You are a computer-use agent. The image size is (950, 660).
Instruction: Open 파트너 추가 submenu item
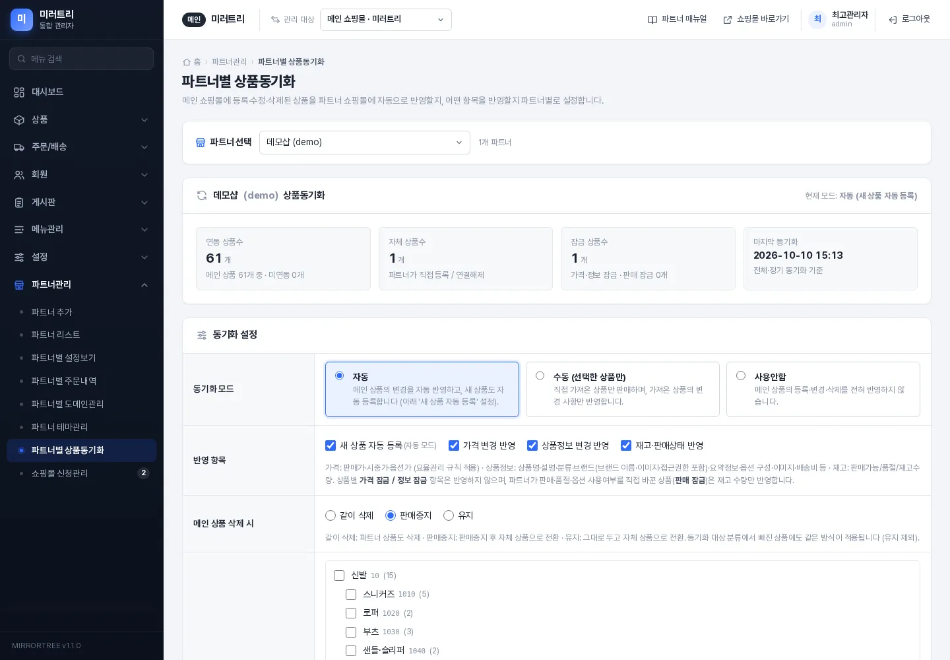(82, 312)
